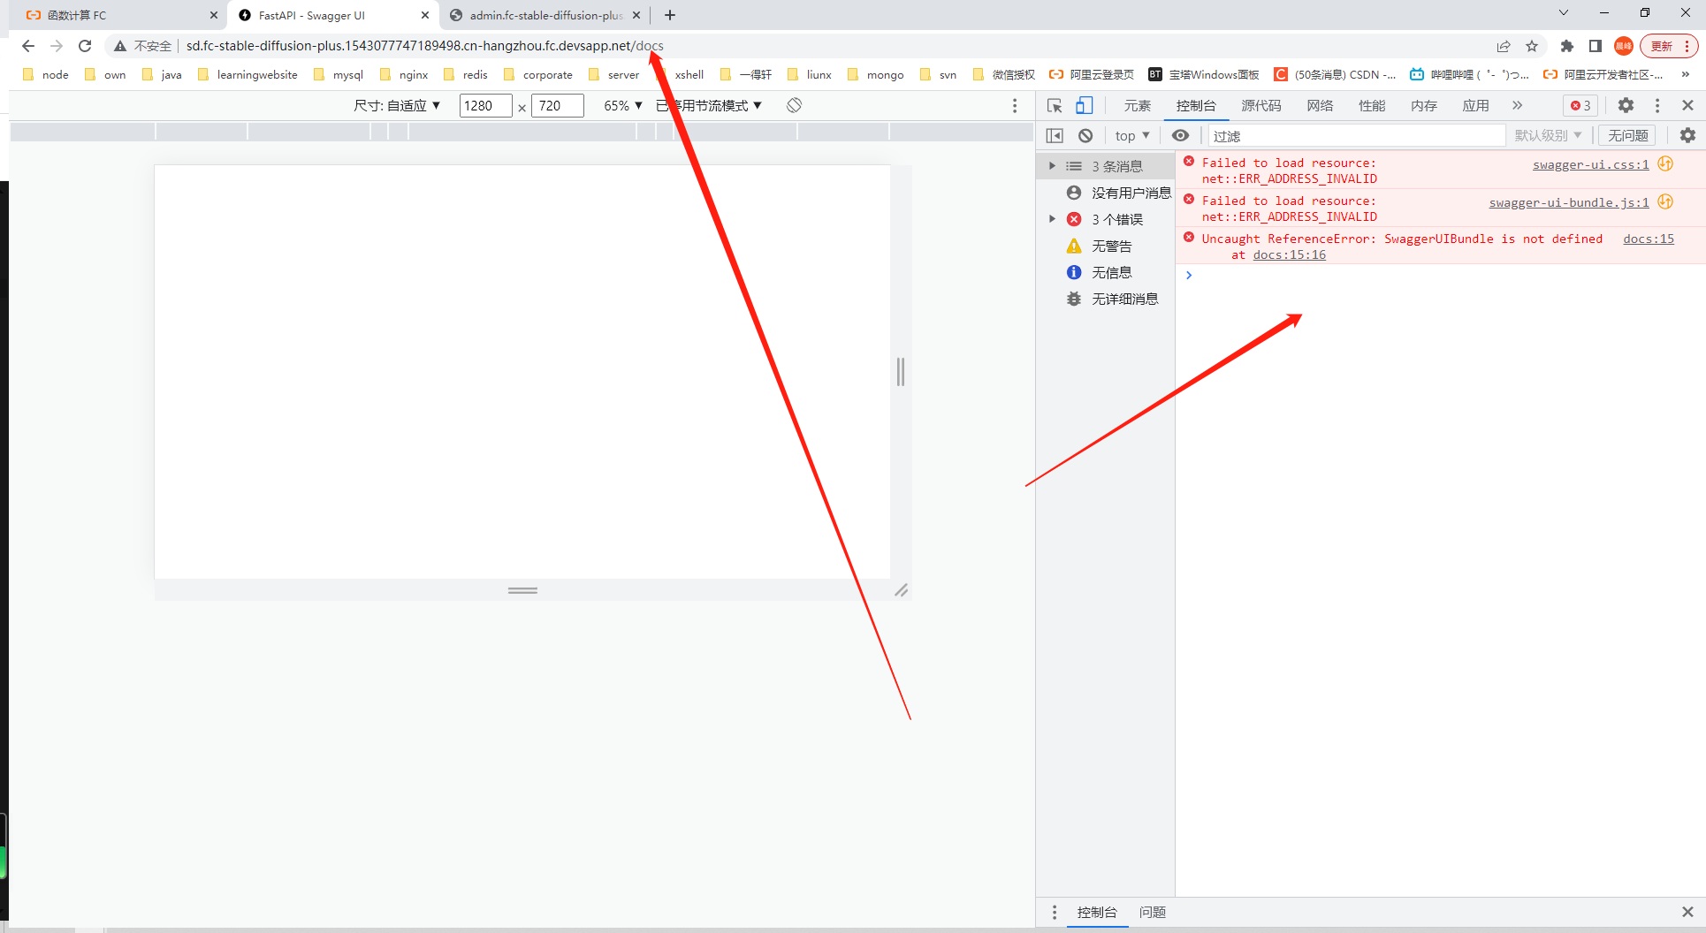The image size is (1706, 933).
Task: Switch to the 性能 DevTools tab
Action: click(x=1372, y=106)
